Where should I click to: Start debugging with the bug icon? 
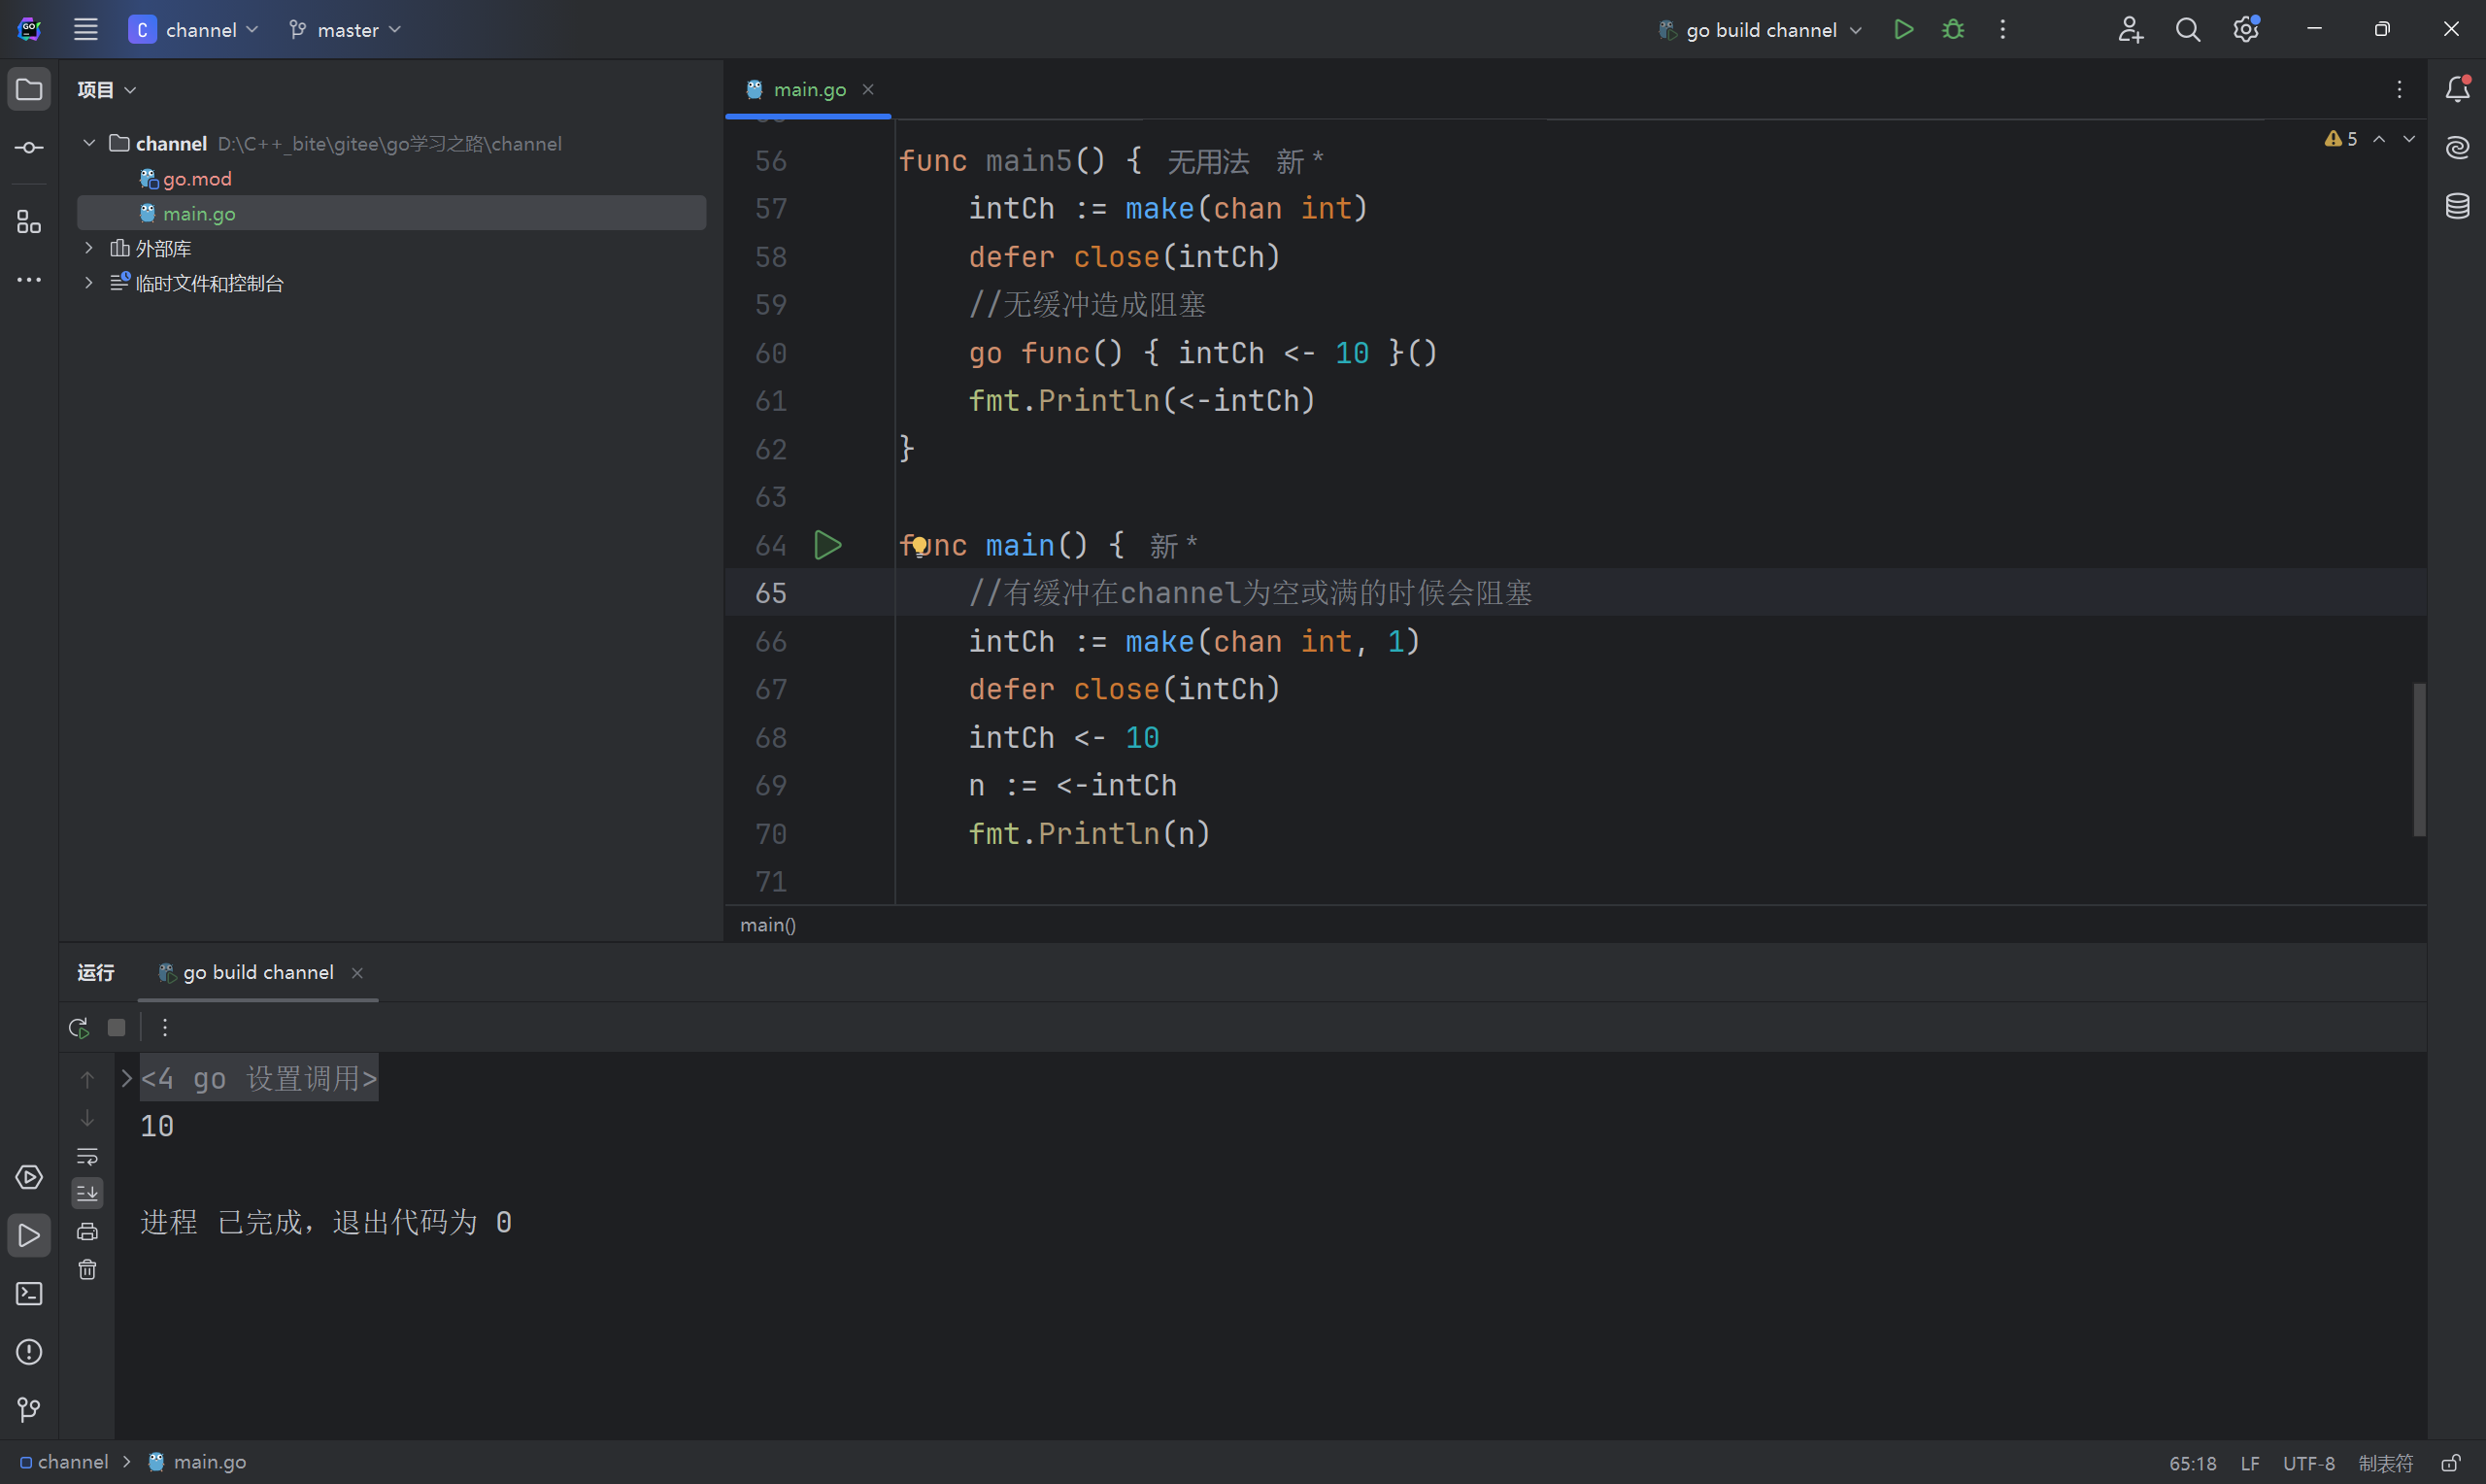[1952, 29]
